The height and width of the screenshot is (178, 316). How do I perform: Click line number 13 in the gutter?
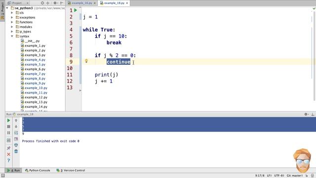tap(70, 88)
